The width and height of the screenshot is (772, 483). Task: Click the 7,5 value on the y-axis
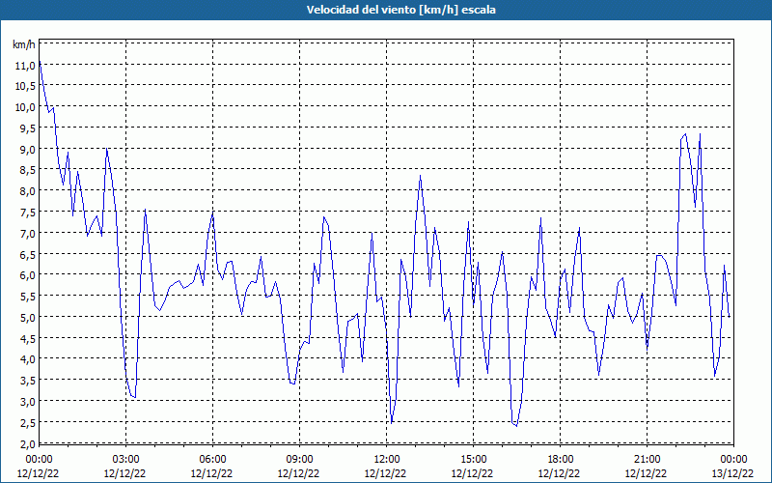coord(27,212)
